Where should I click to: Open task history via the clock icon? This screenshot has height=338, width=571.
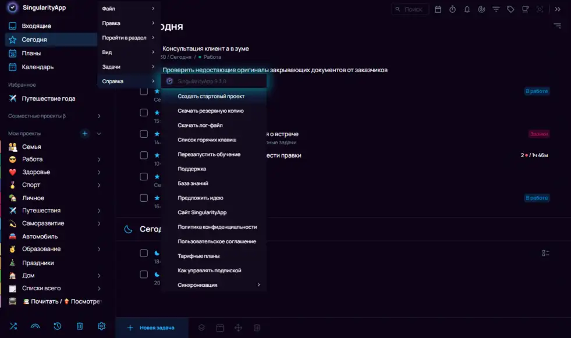pos(57,326)
